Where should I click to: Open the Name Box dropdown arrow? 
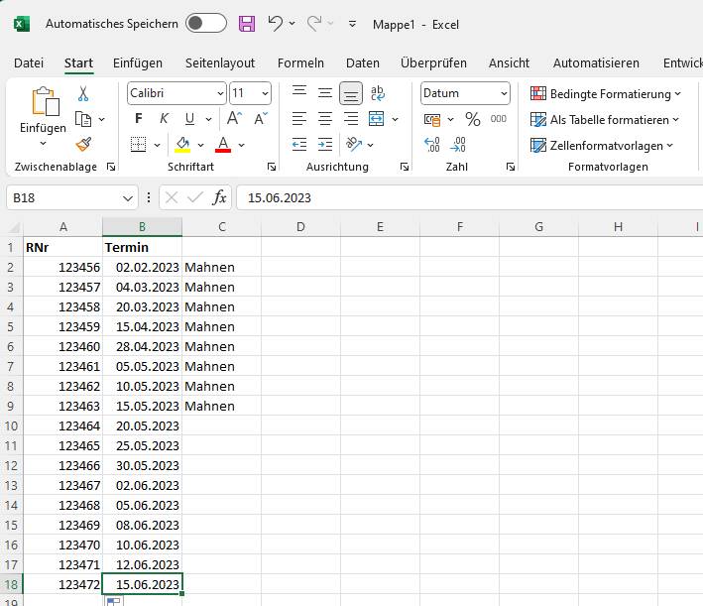click(x=128, y=197)
